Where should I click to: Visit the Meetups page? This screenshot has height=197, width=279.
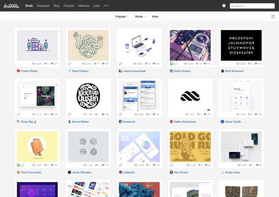[84, 6]
